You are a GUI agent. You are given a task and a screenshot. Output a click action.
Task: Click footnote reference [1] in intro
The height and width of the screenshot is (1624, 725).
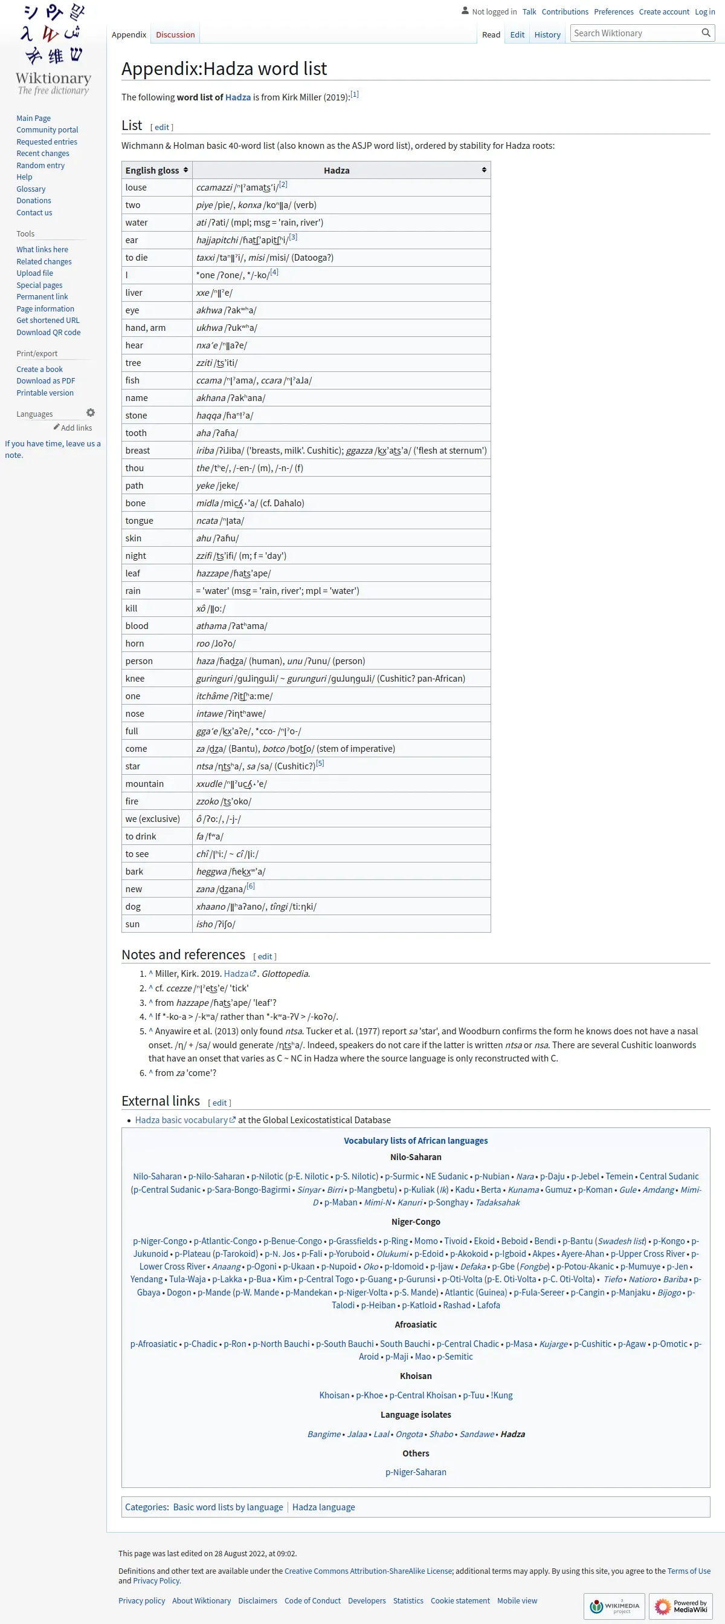coord(355,94)
